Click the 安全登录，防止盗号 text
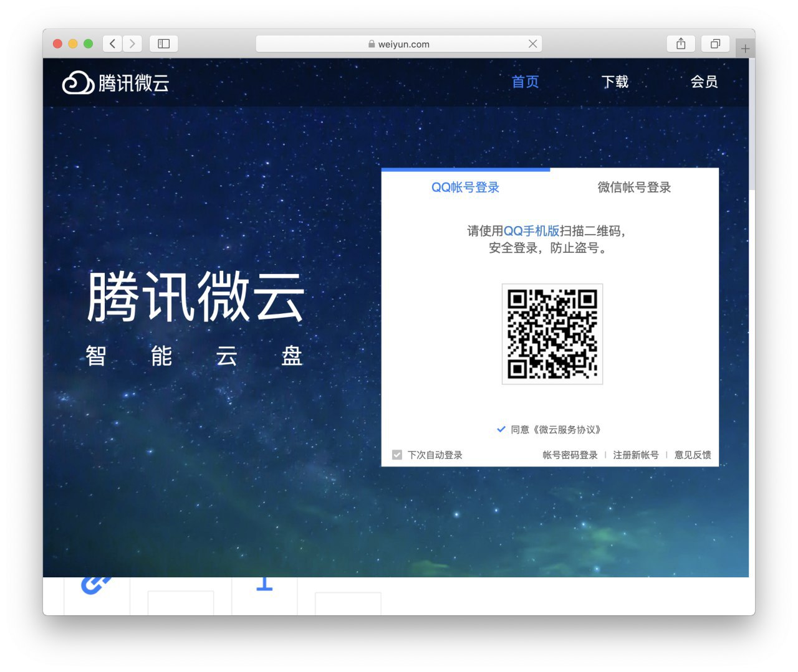Screen dimensions: 798x672 pos(547,248)
